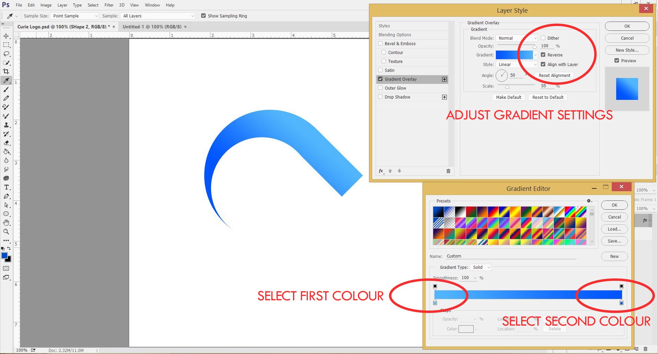Select the Path Selection tool
Viewport: 658px width, 354px height.
click(6, 205)
